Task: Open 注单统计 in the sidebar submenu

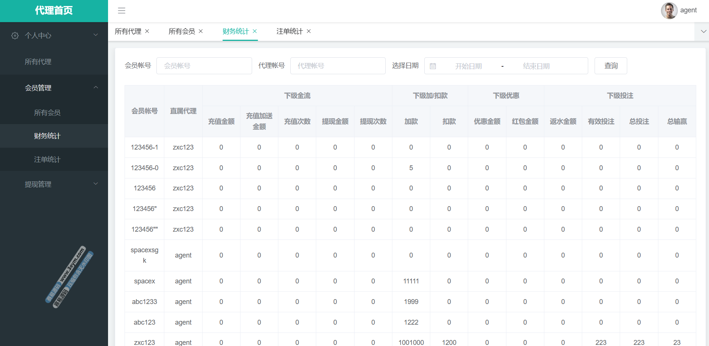Action: 47,160
